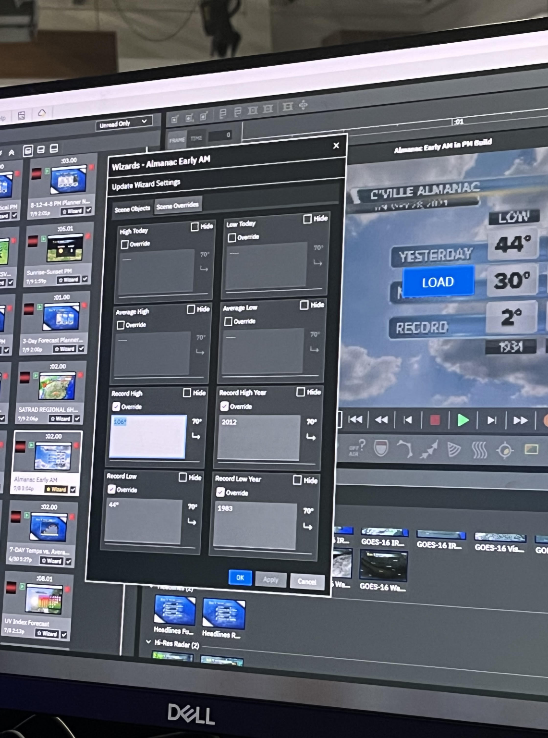This screenshot has height=738, width=548.
Task: Click return arrow in Record High box
Action: (196, 436)
